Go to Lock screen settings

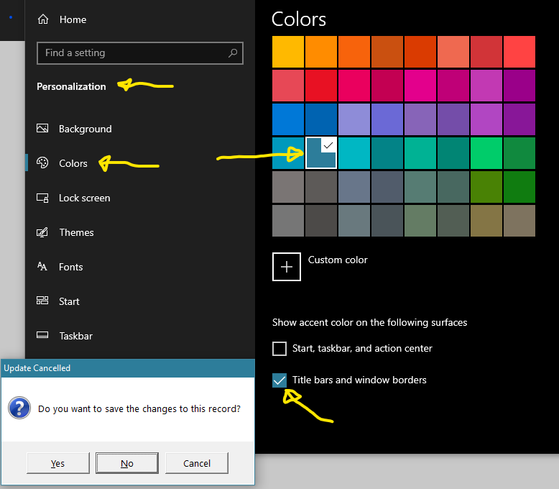(84, 198)
